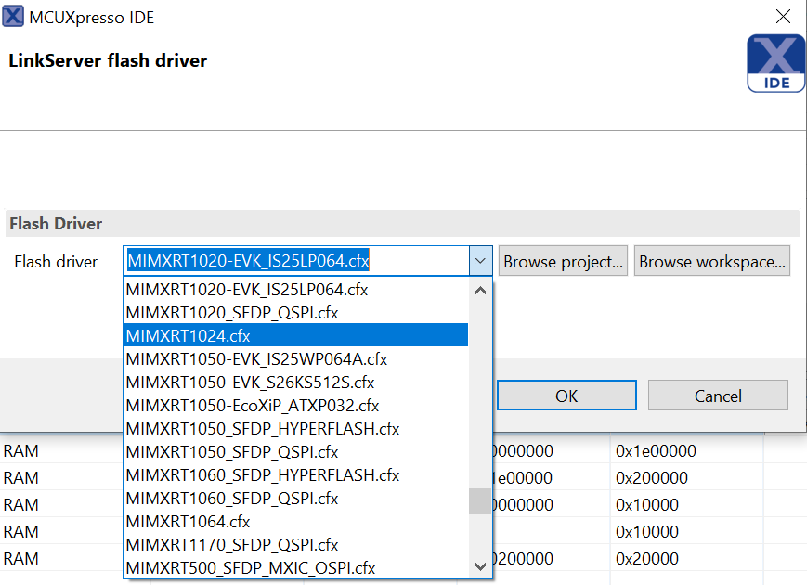The width and height of the screenshot is (807, 585).
Task: Click the scroll-up arrow in the driver list
Action: (480, 290)
